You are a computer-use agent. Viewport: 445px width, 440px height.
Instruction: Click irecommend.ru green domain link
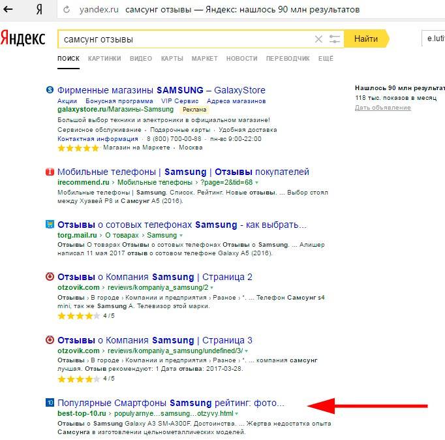pyautogui.click(x=83, y=182)
